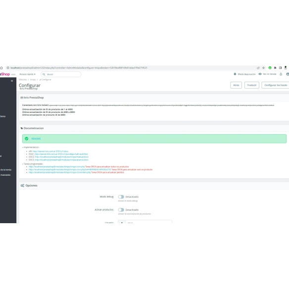Click the Traducir button
289x289 pixels.
click(251, 85)
